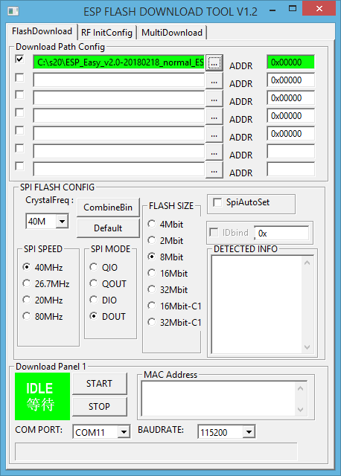Click the second row ADDR field

pos(290,80)
